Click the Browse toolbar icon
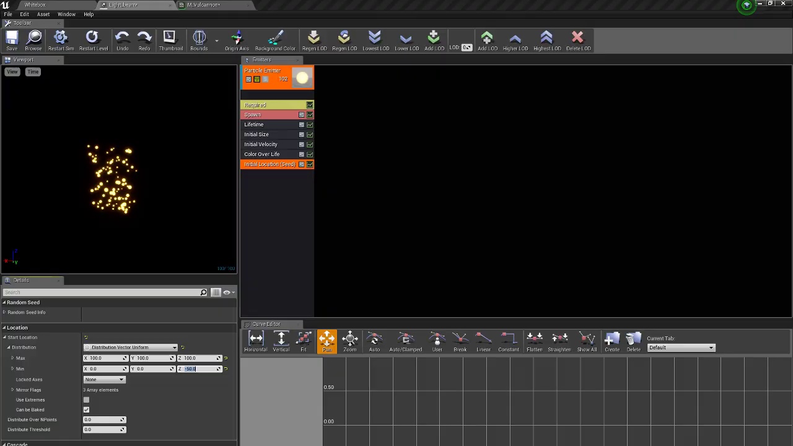The height and width of the screenshot is (446, 793). pyautogui.click(x=33, y=41)
